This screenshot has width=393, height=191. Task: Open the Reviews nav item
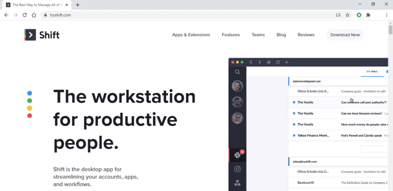pyautogui.click(x=306, y=35)
